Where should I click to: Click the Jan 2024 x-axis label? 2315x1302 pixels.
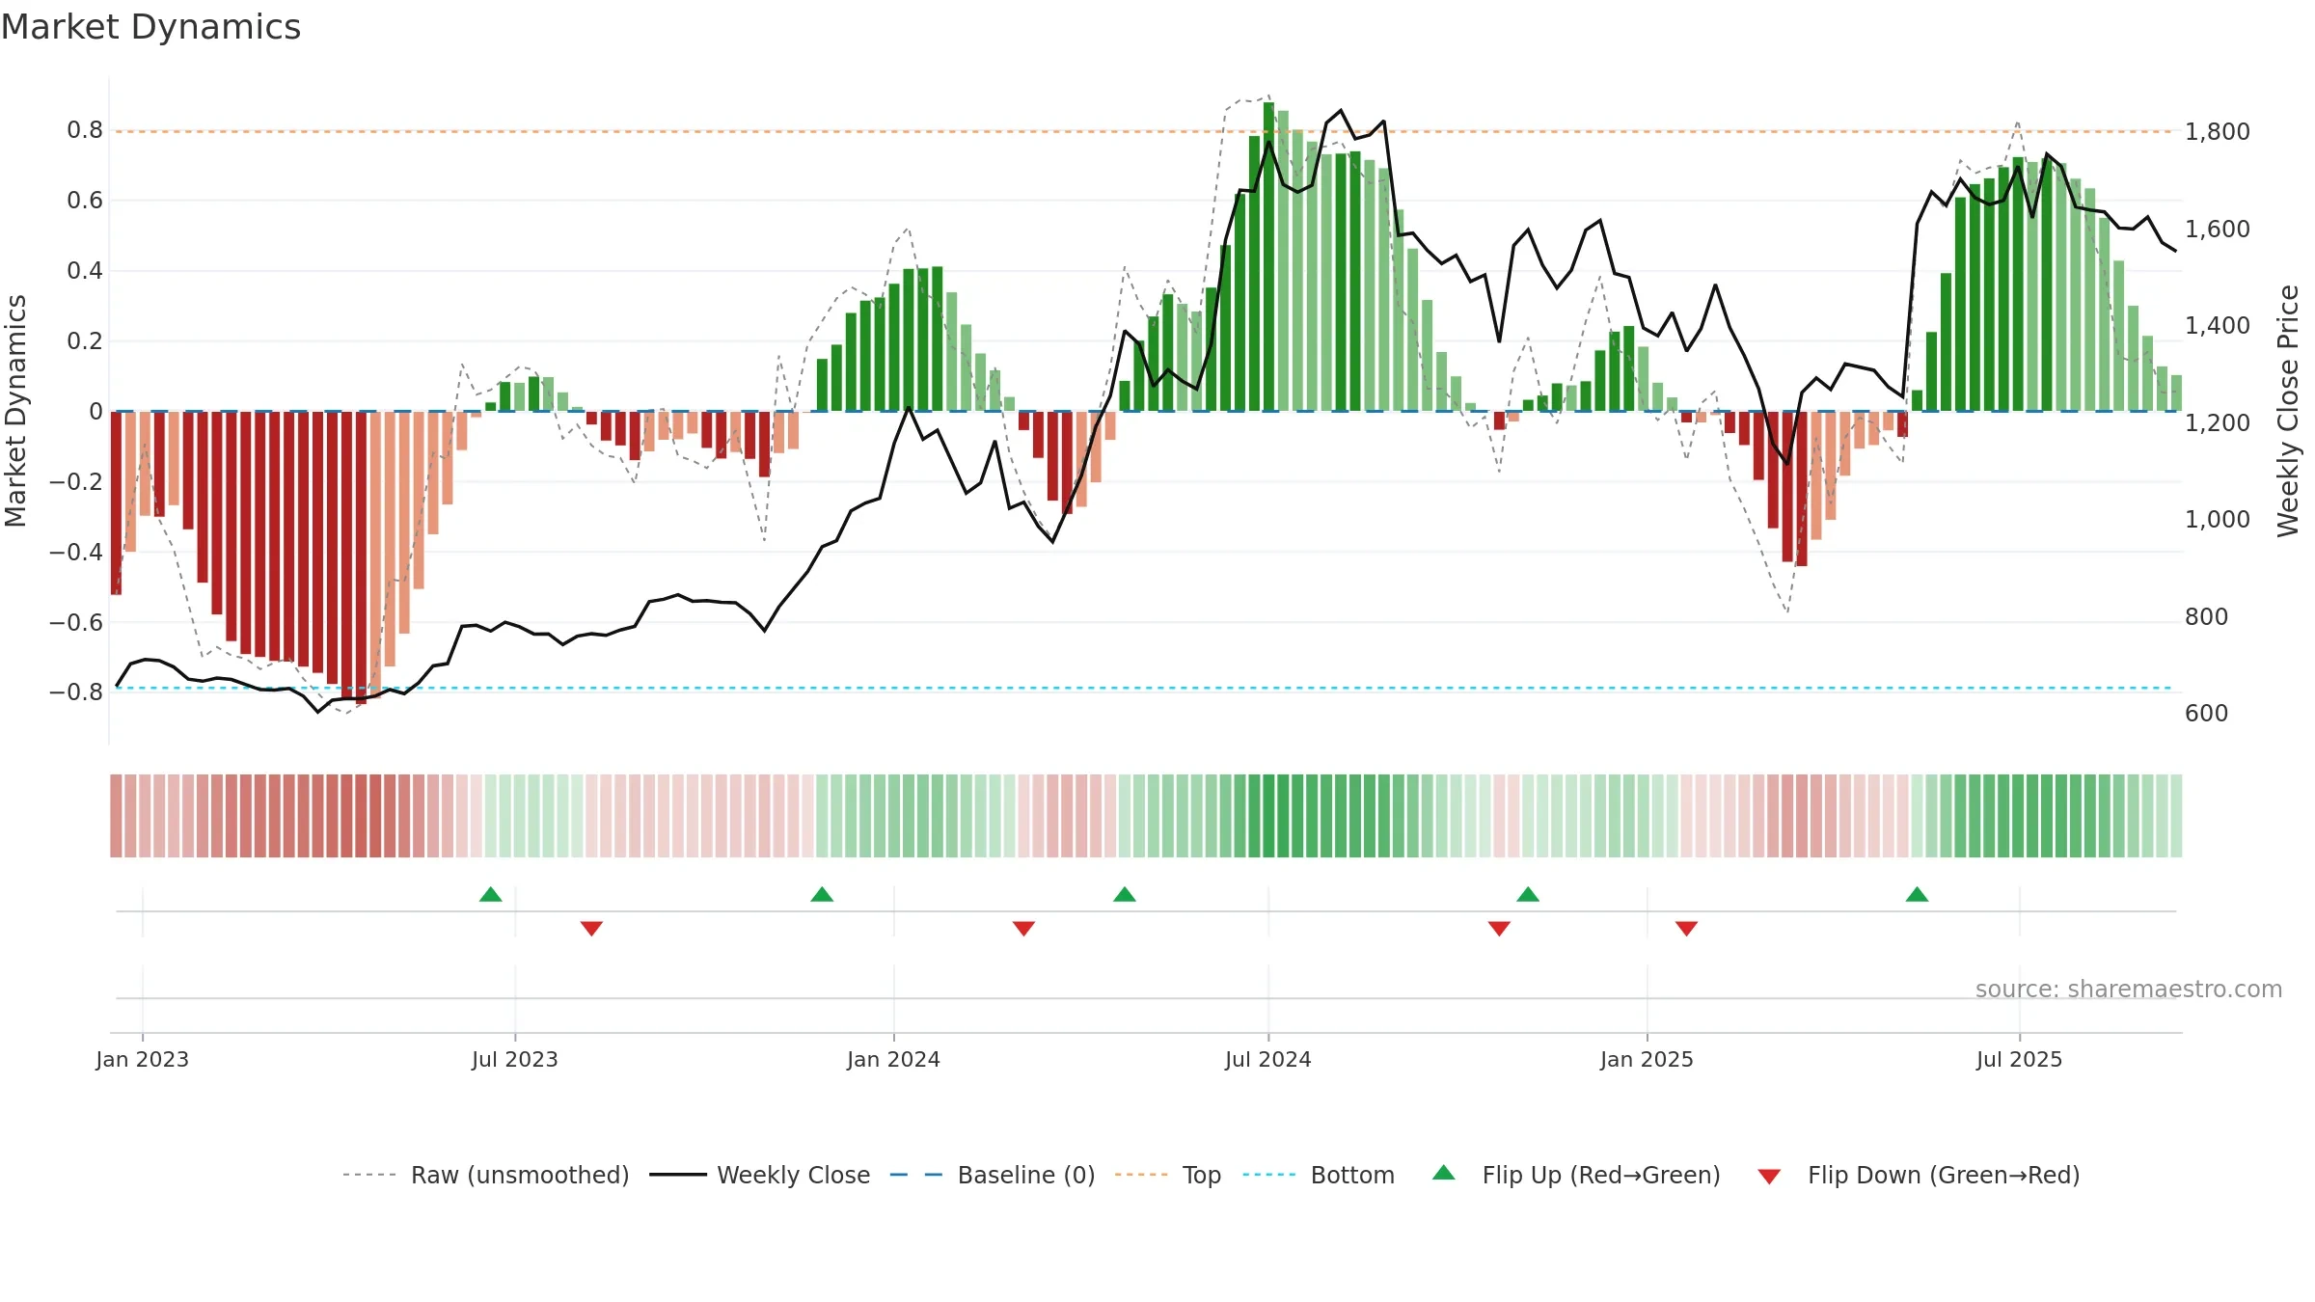(x=894, y=1059)
